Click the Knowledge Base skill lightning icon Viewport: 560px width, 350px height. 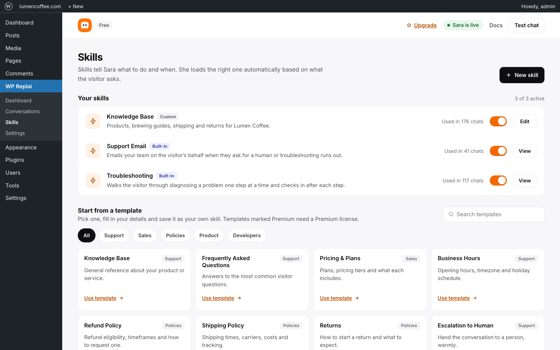93,121
